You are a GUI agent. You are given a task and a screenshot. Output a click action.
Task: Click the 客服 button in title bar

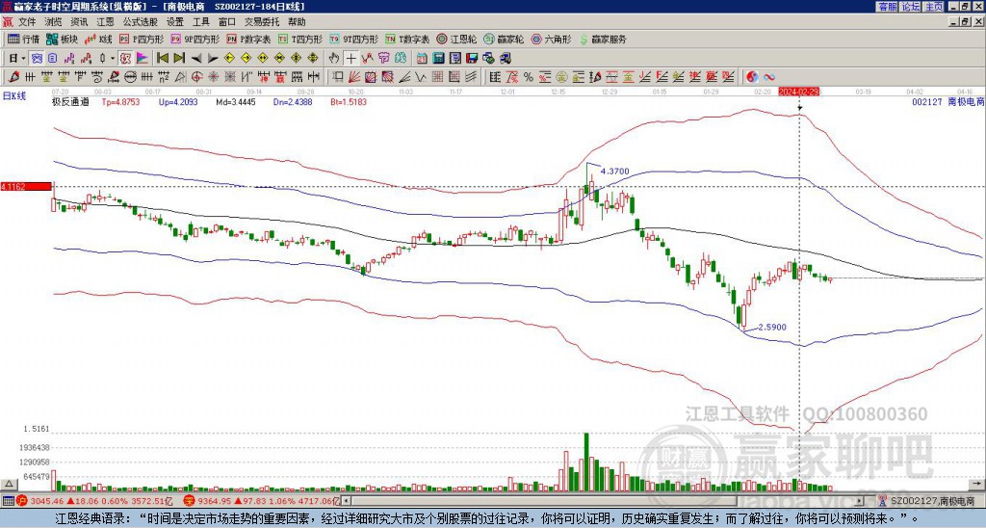887,7
